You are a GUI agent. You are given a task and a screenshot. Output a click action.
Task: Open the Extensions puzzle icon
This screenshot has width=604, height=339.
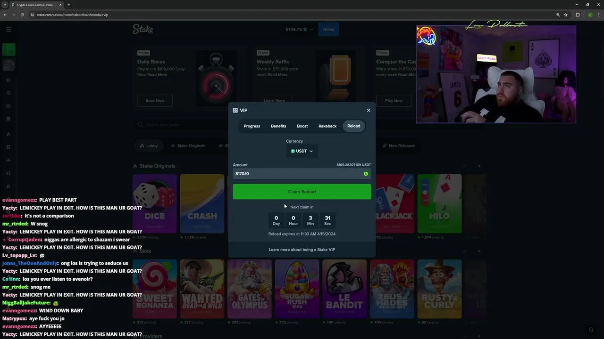578,15
